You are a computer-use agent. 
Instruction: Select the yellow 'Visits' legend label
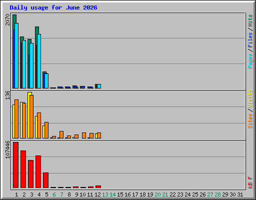(250, 98)
